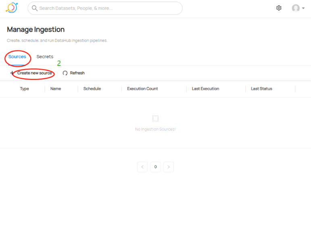
Task: Switch to the Secrets tab
Action: click(45, 57)
